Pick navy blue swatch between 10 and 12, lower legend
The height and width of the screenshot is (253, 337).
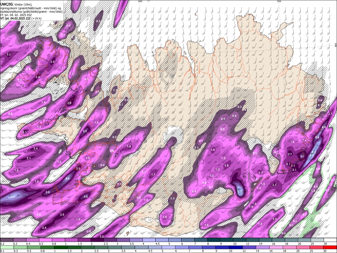tap(236, 247)
